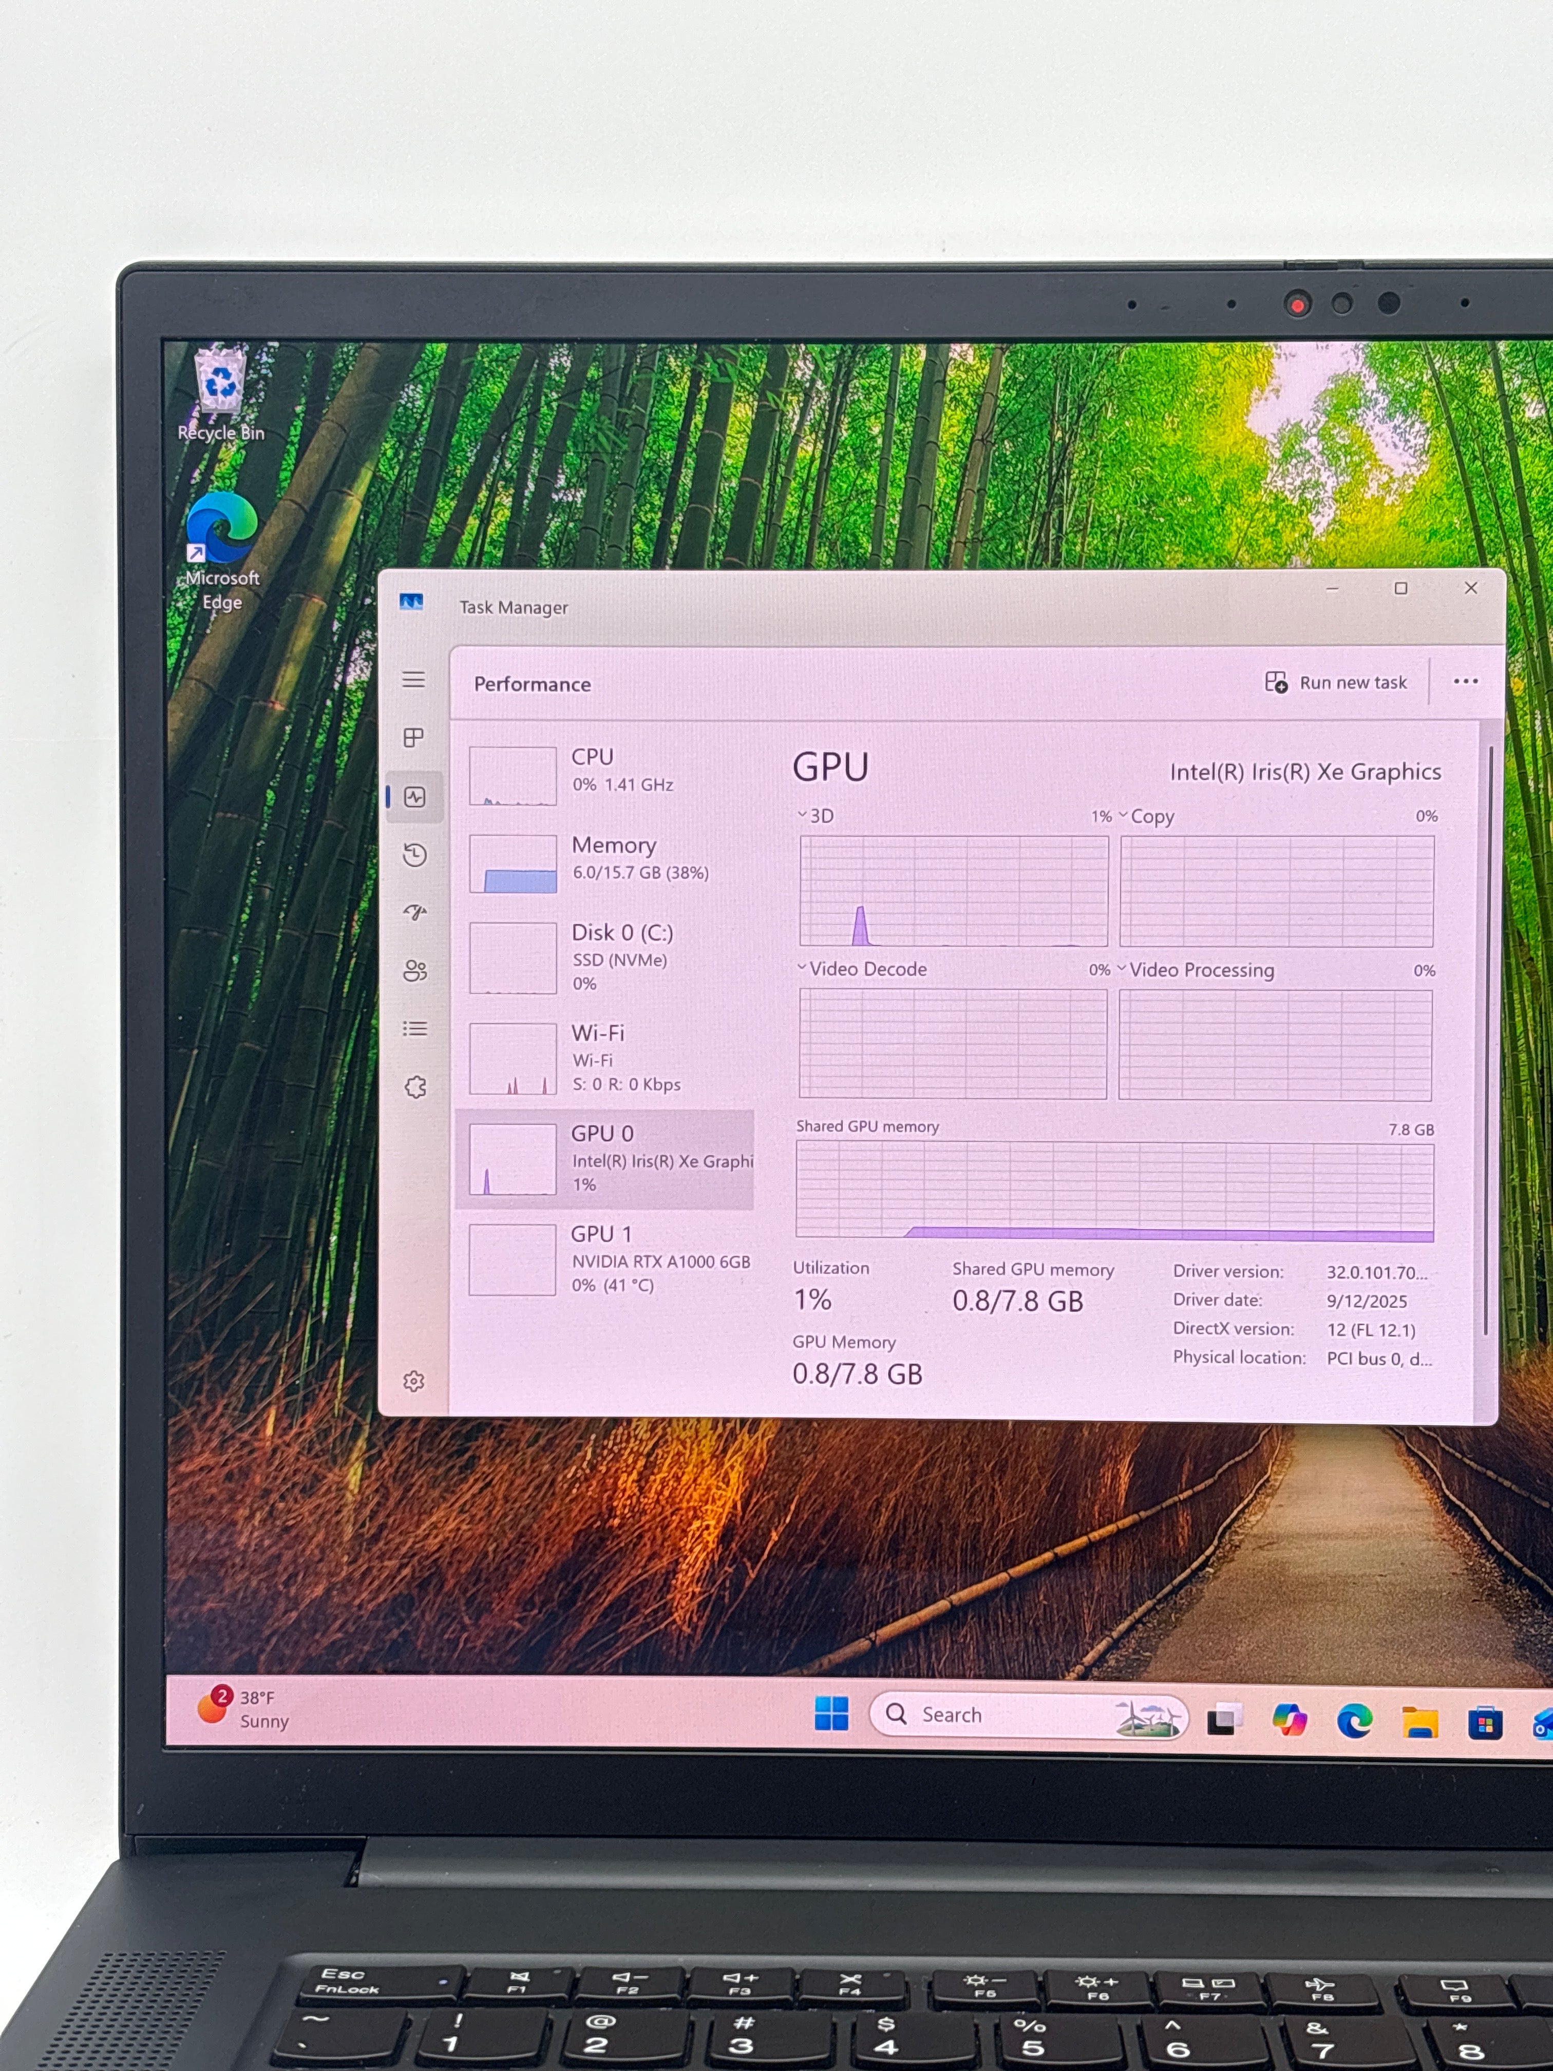Click the Driver date value 9/12/2025
This screenshot has width=1553, height=2071.
click(x=1367, y=1302)
